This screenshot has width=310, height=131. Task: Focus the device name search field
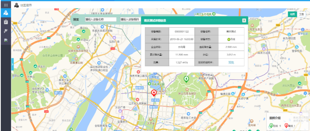pyautogui.click(x=100, y=19)
